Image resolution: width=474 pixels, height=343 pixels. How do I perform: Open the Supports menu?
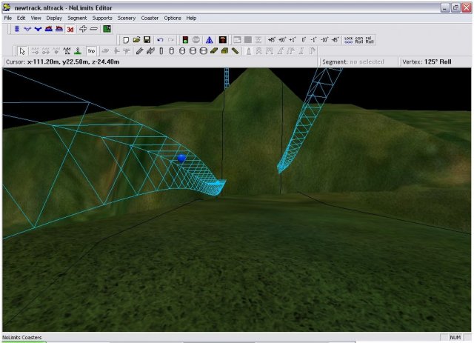click(102, 17)
